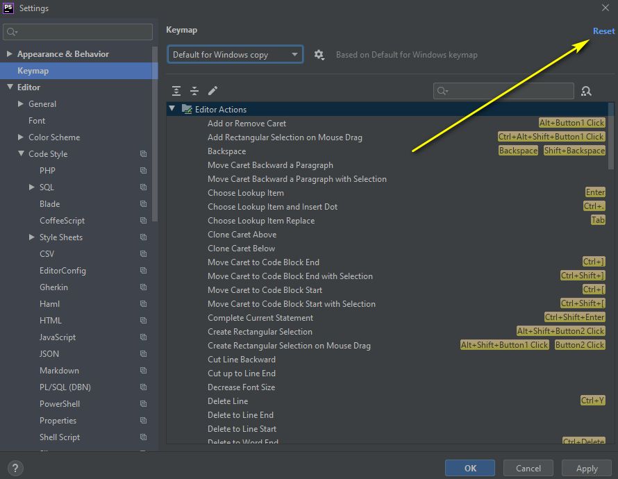618x479 pixels.
Task: Click the copy icon beside Style Sheets
Action: click(x=144, y=237)
